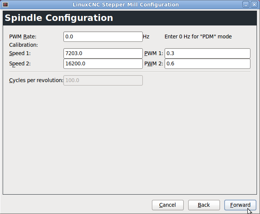Minimize the Stepper Mill Configuration window
This screenshot has height=214, width=260.
(x=246, y=5)
